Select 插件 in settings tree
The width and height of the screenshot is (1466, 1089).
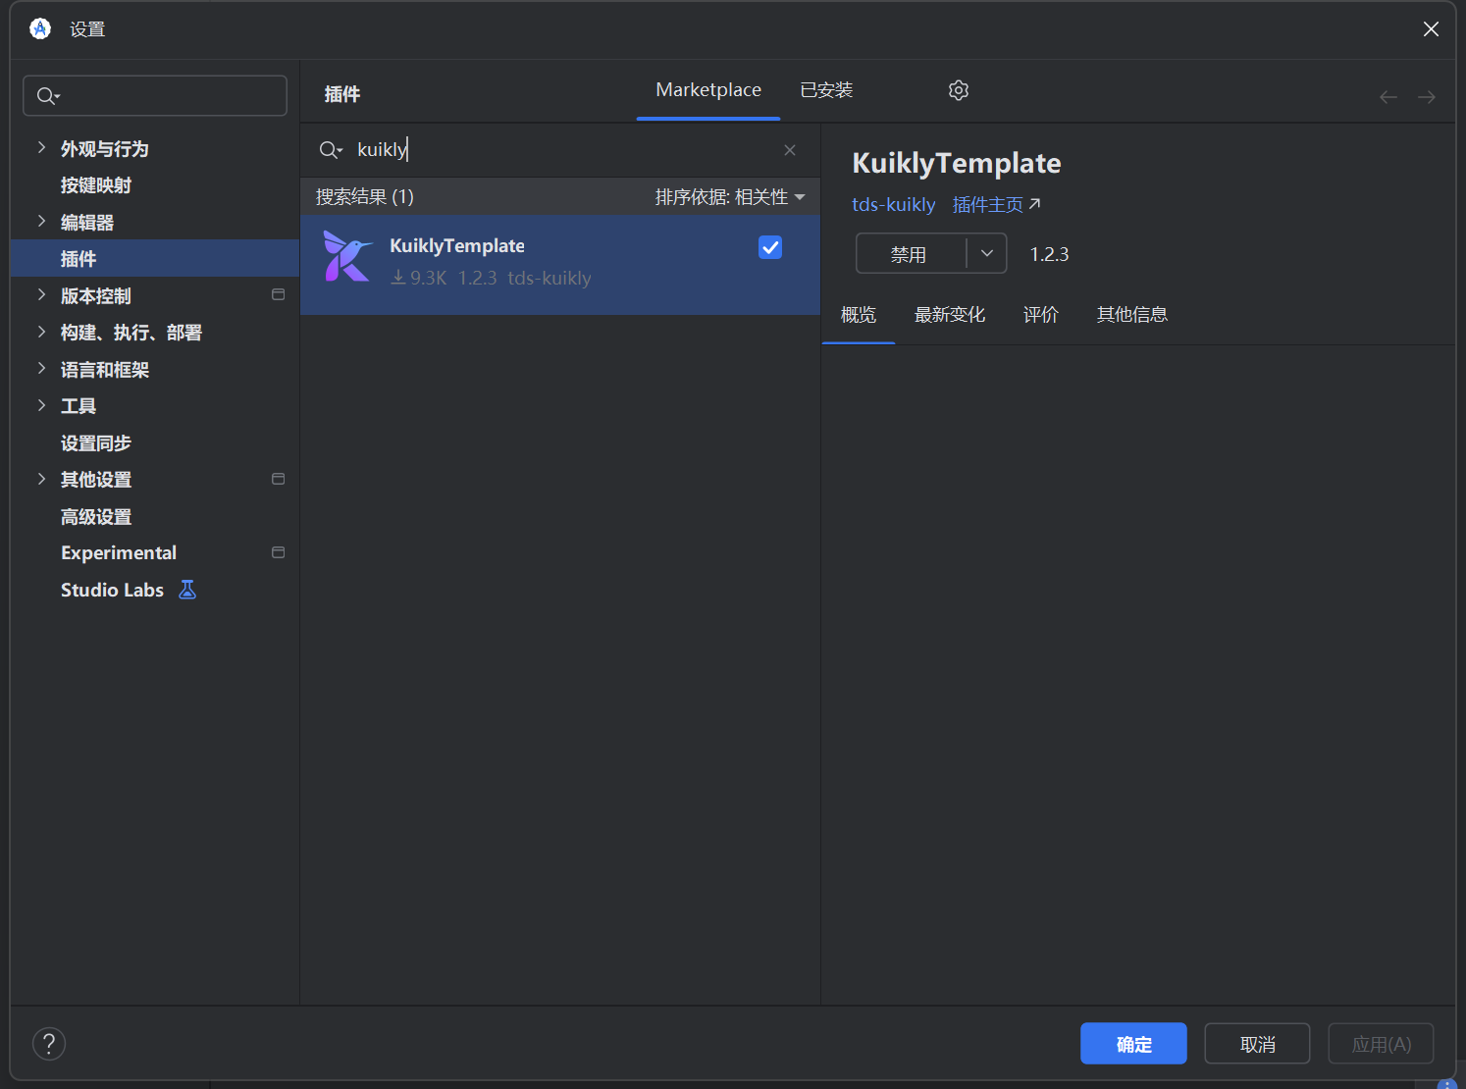pos(155,258)
